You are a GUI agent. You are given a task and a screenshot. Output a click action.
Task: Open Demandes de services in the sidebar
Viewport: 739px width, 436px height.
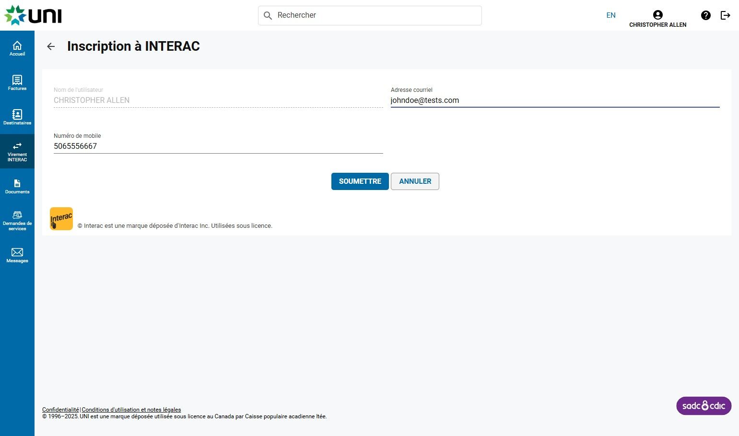point(17,221)
